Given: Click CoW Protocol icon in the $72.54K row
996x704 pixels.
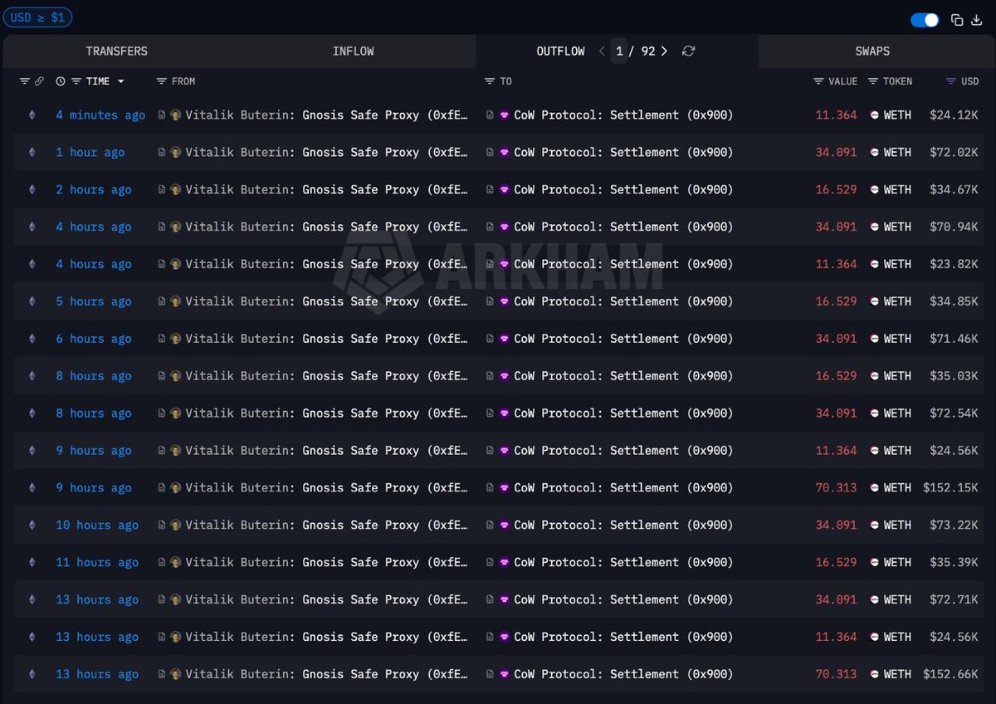Looking at the screenshot, I should (504, 413).
